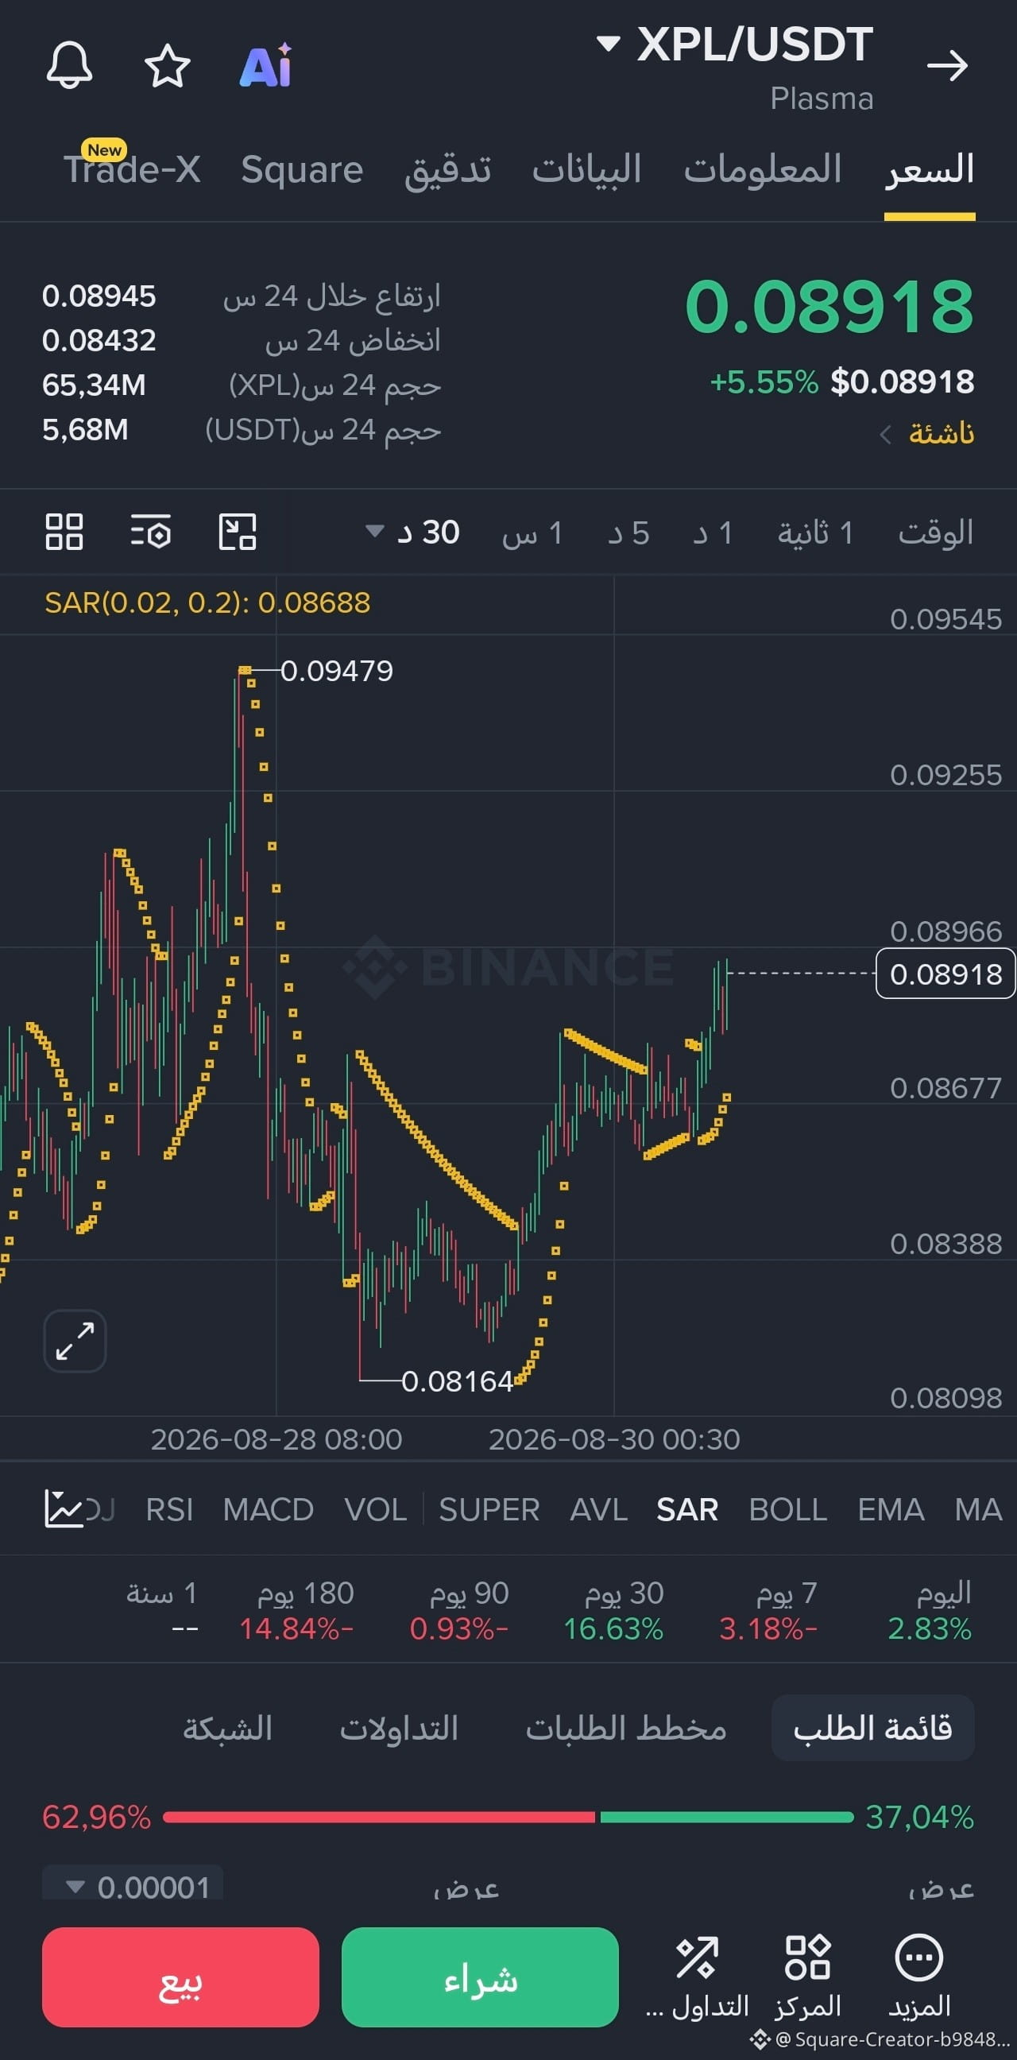The image size is (1017, 2060).
Task: Toggle the SUPER indicator
Action: (x=489, y=1510)
